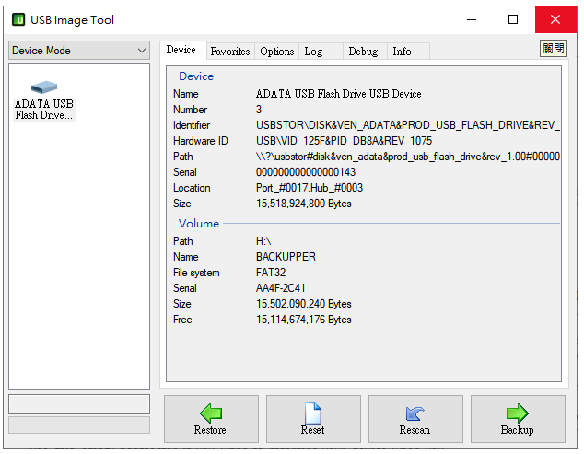Viewport: 584px width, 454px height.
Task: Maximize the USB Image Tool window
Action: [x=513, y=19]
